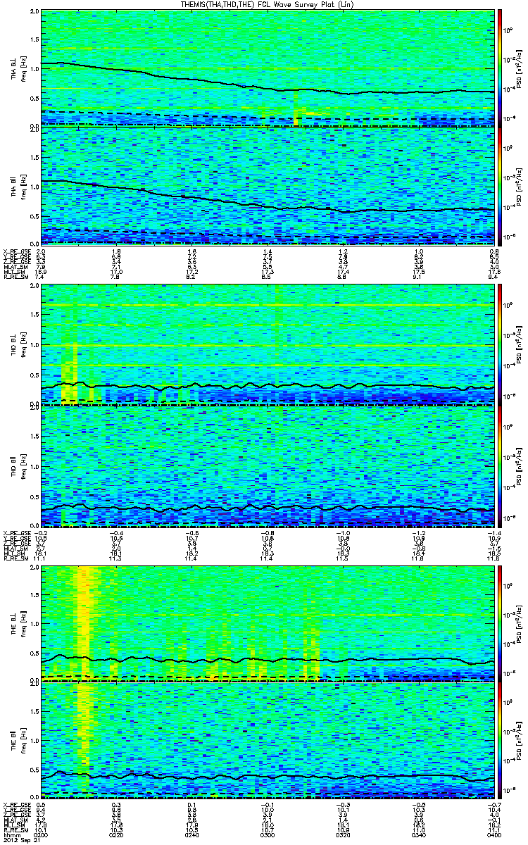
Task: Click the 0240 time tick label
Action: [191, 835]
